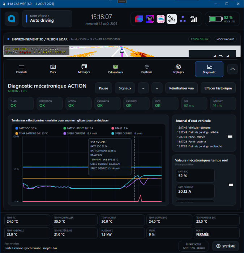Image resolution: width=244 pixels, height=253 pixels.
Task: Click the GPS 62 ms status card
Action: click(x=194, y=104)
